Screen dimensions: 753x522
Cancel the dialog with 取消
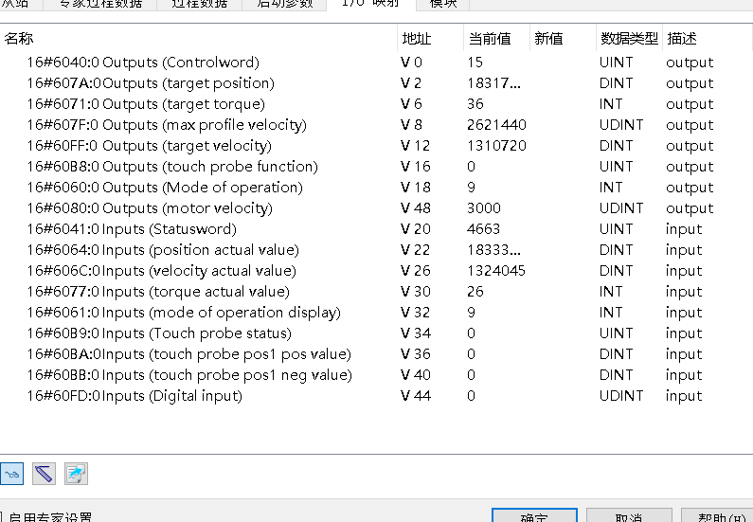(x=629, y=515)
